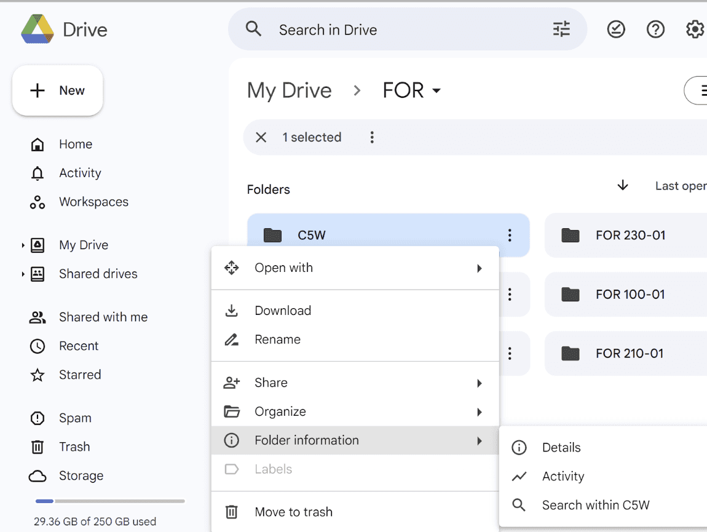Select the C5W folder
The height and width of the screenshot is (532, 707).
388,235
